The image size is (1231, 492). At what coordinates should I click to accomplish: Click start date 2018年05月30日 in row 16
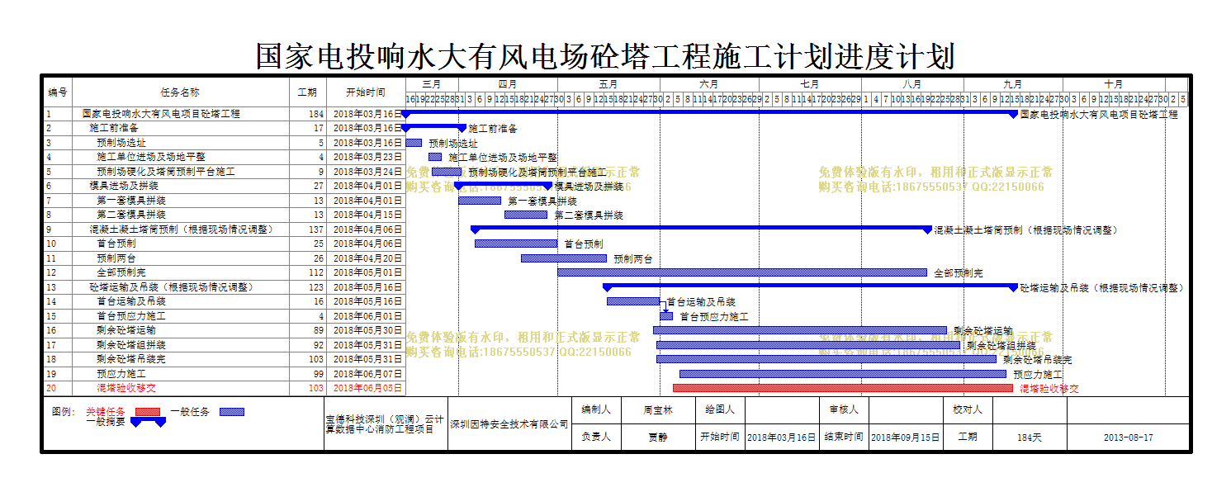367,330
